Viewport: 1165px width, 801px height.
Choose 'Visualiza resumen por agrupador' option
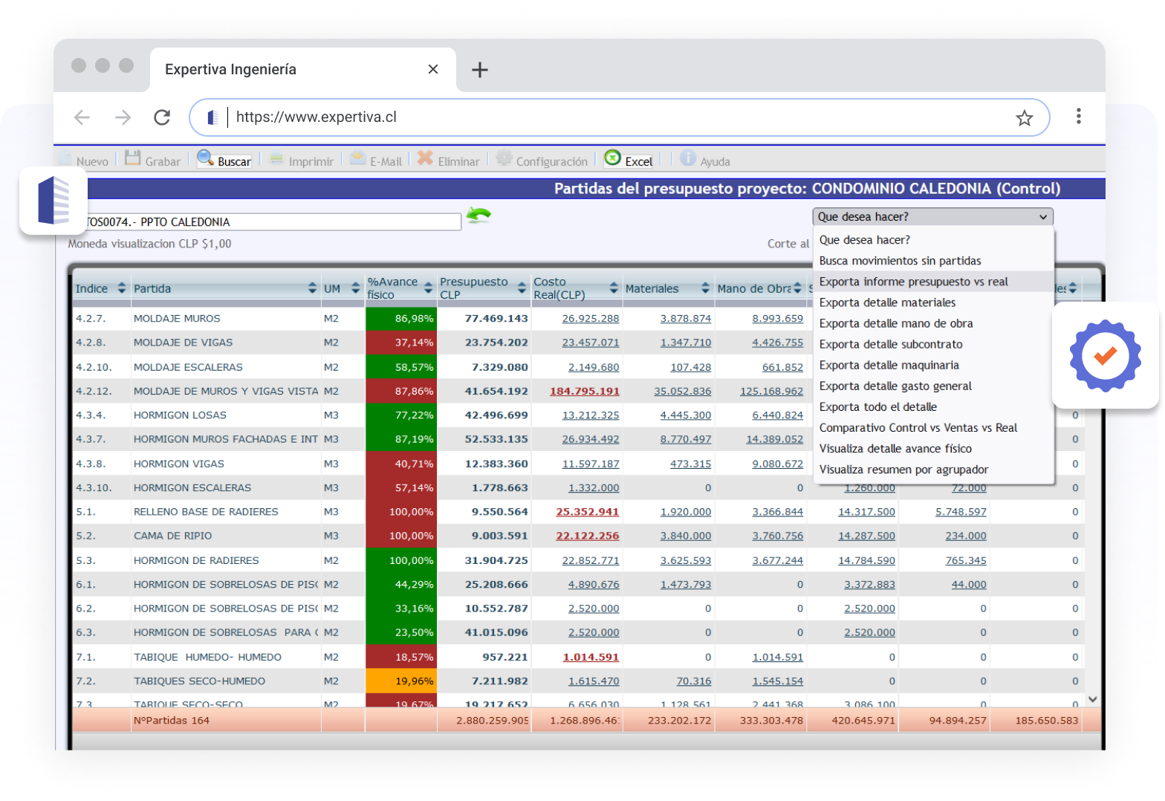click(x=903, y=470)
